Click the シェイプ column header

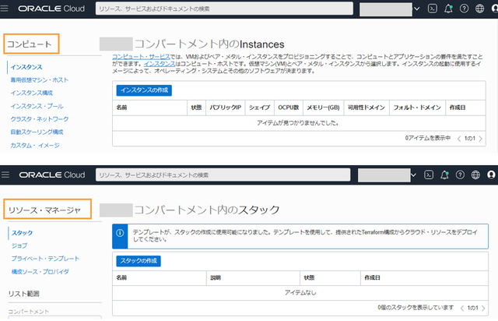click(x=259, y=108)
